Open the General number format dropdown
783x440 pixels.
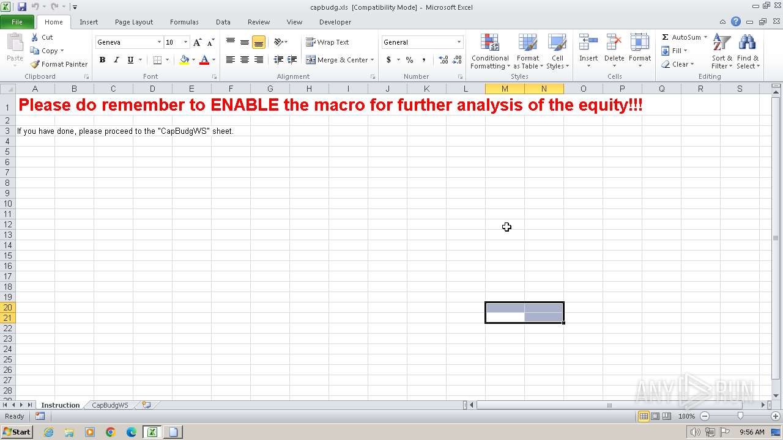tap(459, 42)
